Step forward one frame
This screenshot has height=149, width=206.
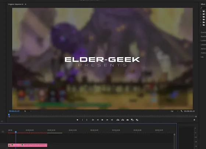[x=107, y=120]
